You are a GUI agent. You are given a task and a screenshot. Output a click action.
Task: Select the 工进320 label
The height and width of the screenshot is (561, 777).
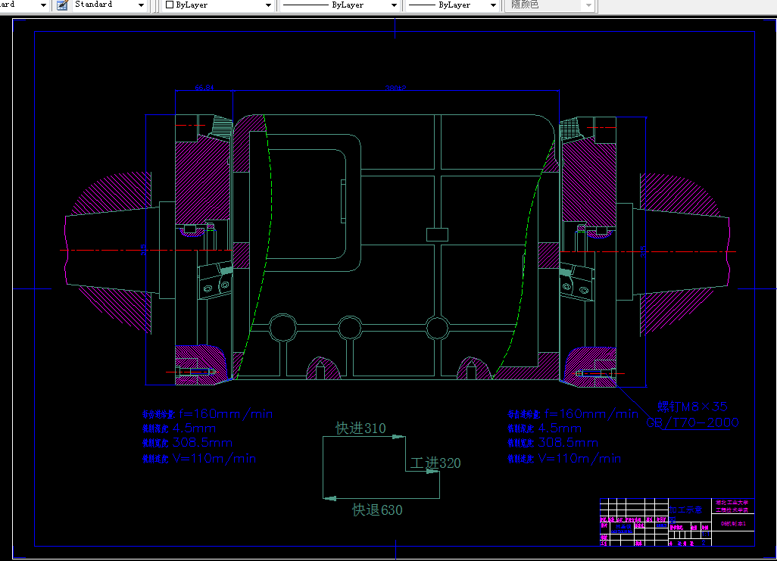coord(435,463)
